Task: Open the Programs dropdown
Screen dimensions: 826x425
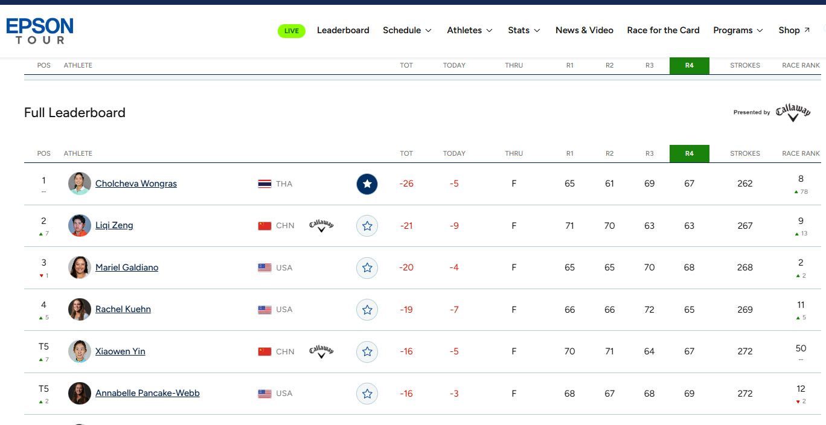Action: (x=738, y=30)
